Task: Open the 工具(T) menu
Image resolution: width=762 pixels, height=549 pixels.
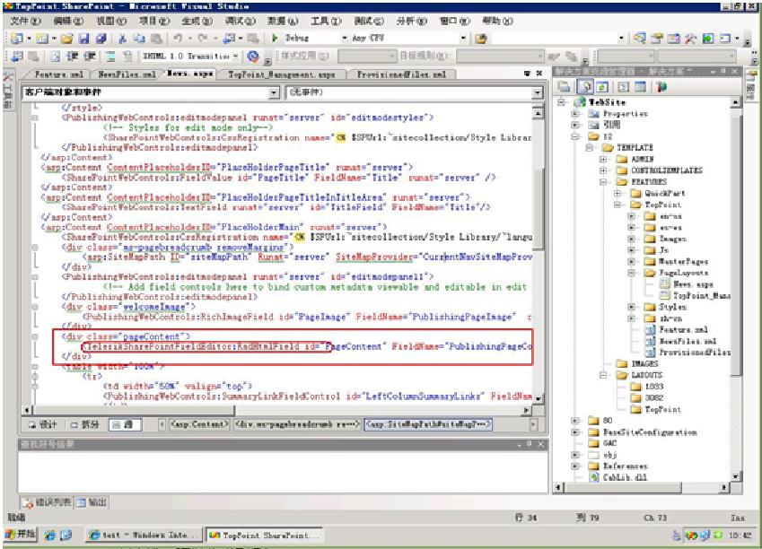Action: point(325,21)
